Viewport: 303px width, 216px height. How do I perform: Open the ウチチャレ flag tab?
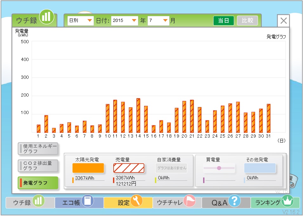177,202
